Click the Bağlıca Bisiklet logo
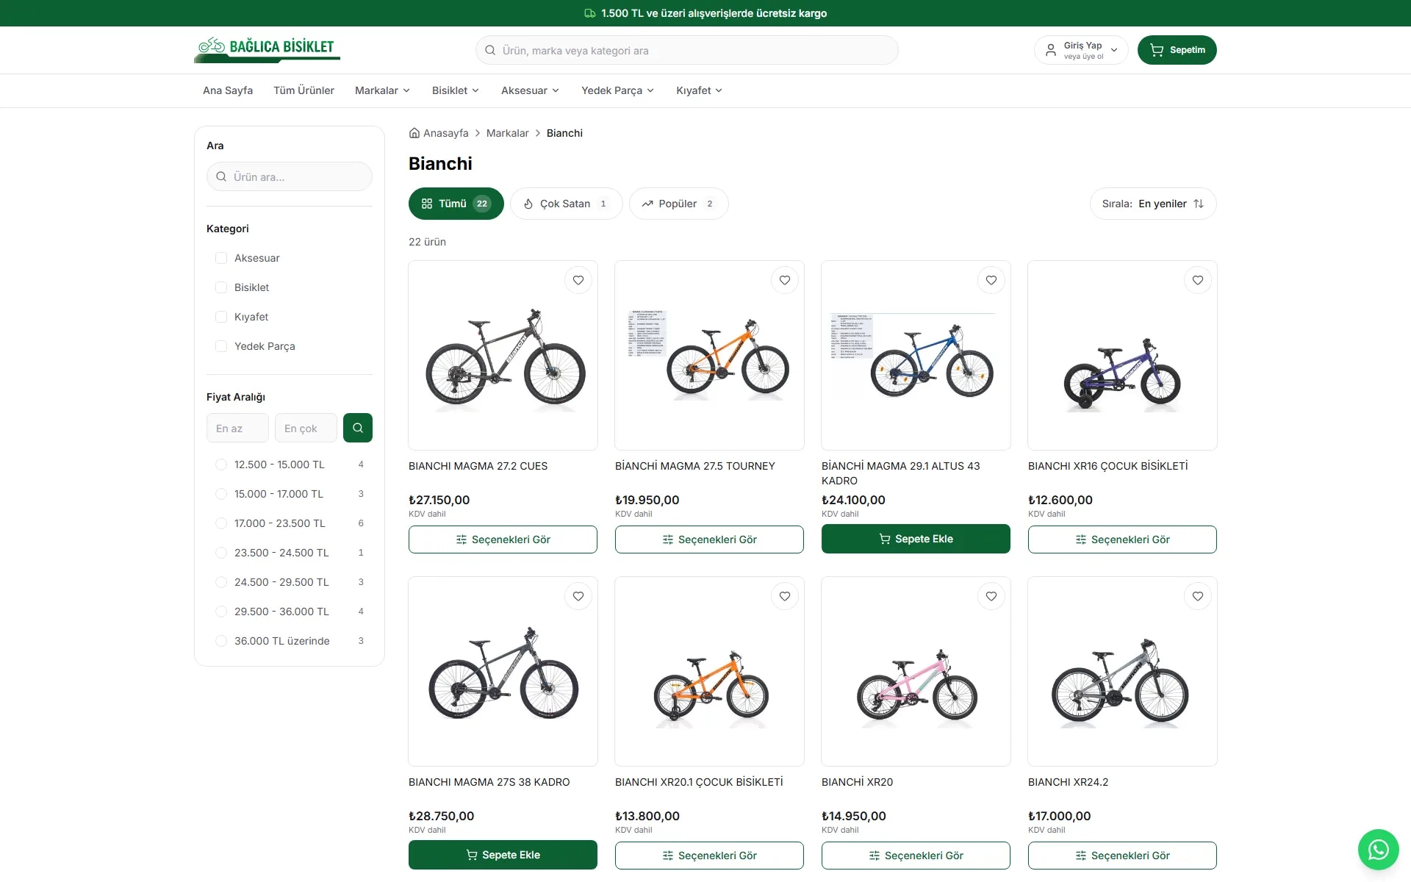The image size is (1411, 882). coord(267,50)
